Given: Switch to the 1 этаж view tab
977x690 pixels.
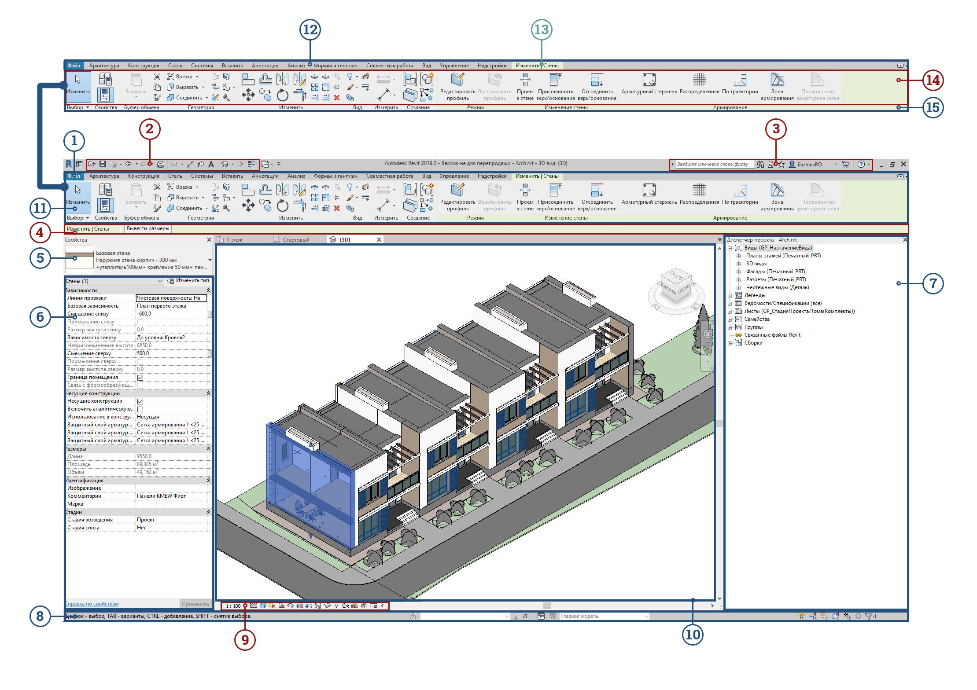Looking at the screenshot, I should 235,240.
